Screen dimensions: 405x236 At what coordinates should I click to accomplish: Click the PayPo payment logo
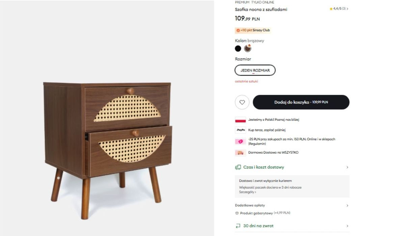coord(240,130)
